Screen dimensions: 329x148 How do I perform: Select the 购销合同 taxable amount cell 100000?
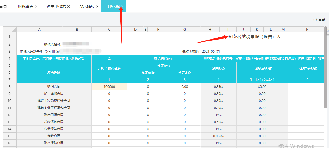(109, 87)
